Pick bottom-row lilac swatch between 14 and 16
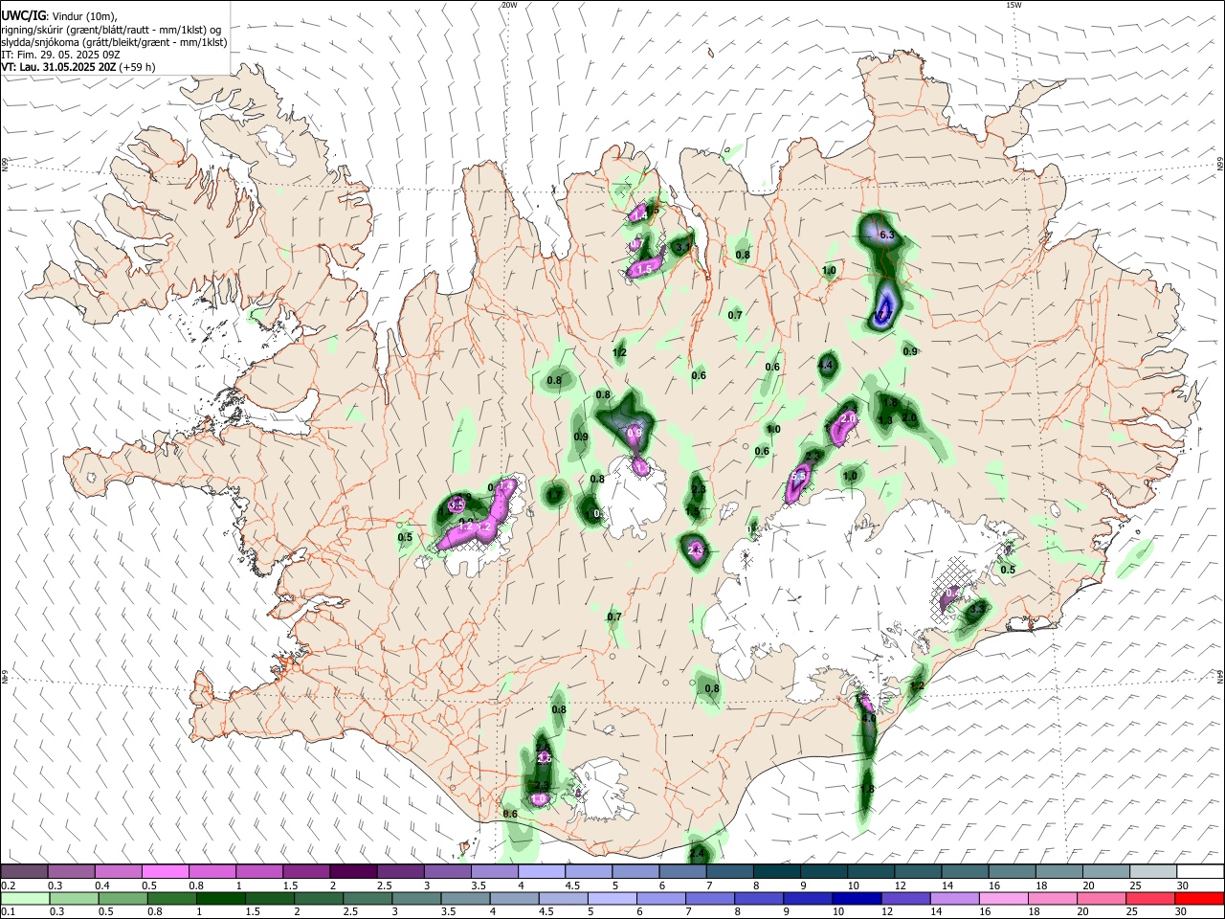Screen dimensions: 1225x919 (x=955, y=898)
